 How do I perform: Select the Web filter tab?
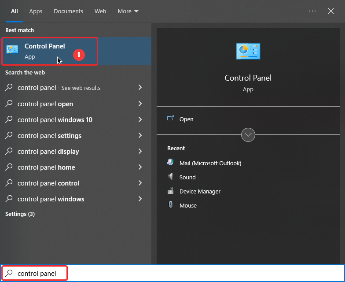[x=100, y=11]
